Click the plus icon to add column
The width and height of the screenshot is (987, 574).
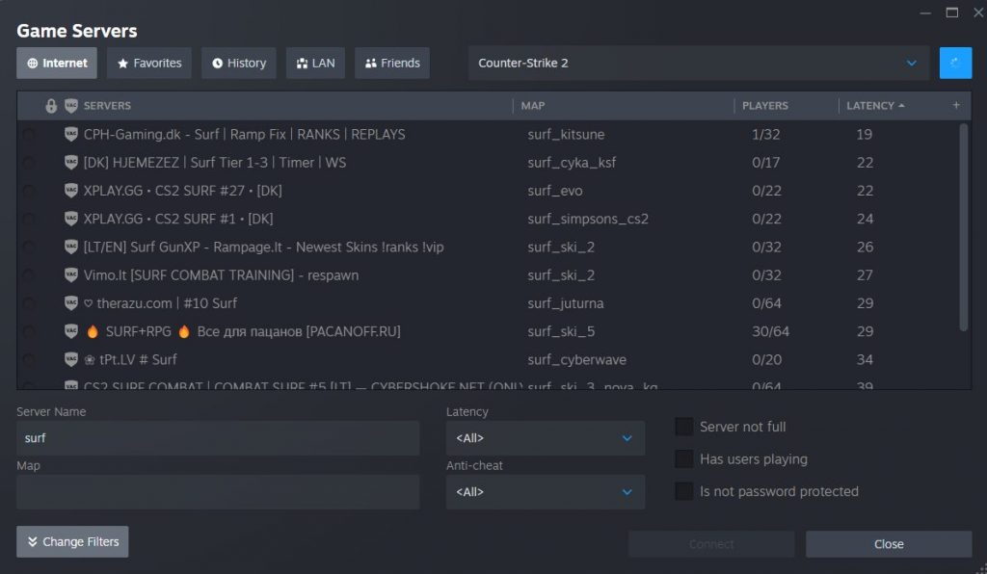pos(956,106)
